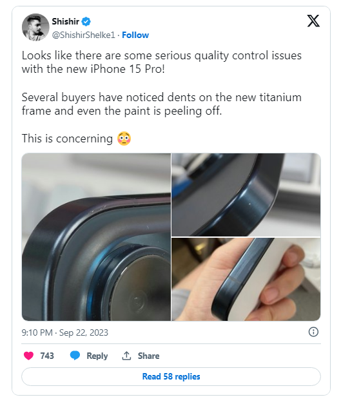Screen dimensions: 341x404
Task: Open the Shishir display name link
Action: pyautogui.click(x=66, y=22)
